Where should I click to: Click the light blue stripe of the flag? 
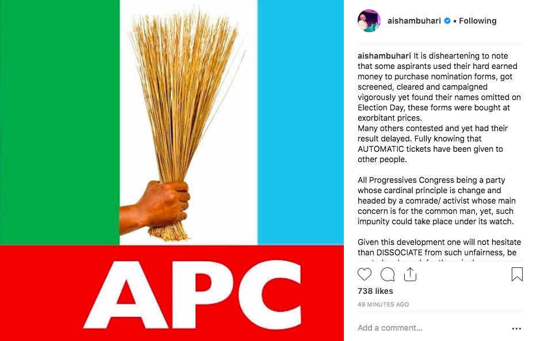click(301, 122)
